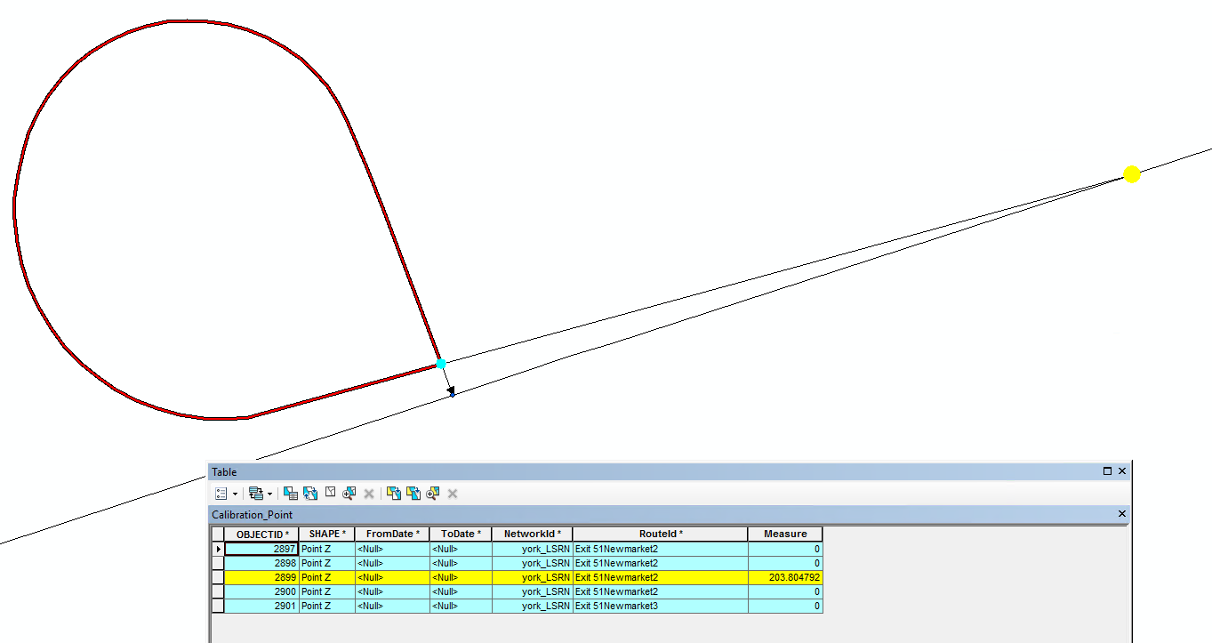Open the Table Options menu icon
Viewport: 1212px width, 643px height.
221,493
